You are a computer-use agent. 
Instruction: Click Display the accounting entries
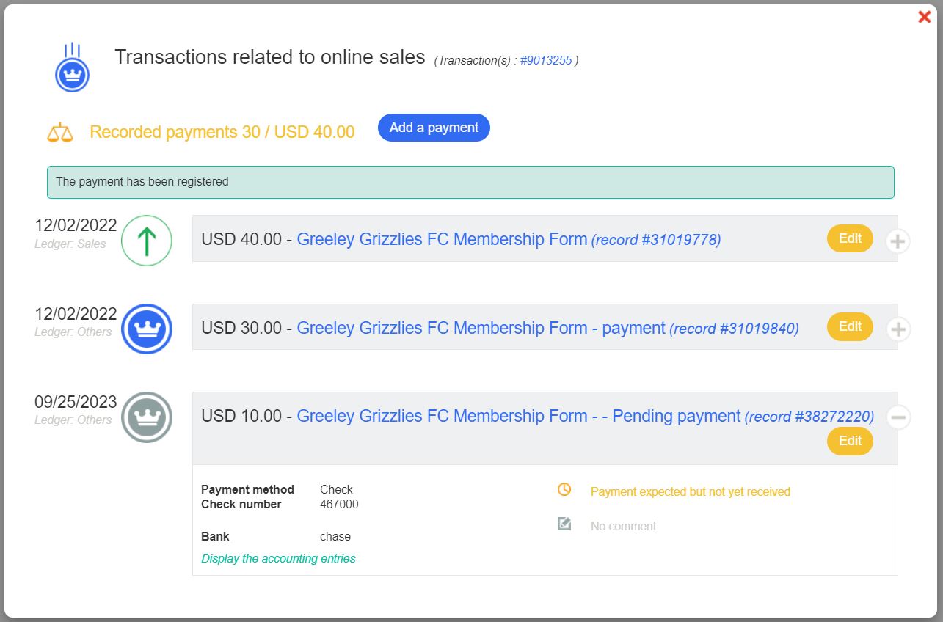[278, 558]
